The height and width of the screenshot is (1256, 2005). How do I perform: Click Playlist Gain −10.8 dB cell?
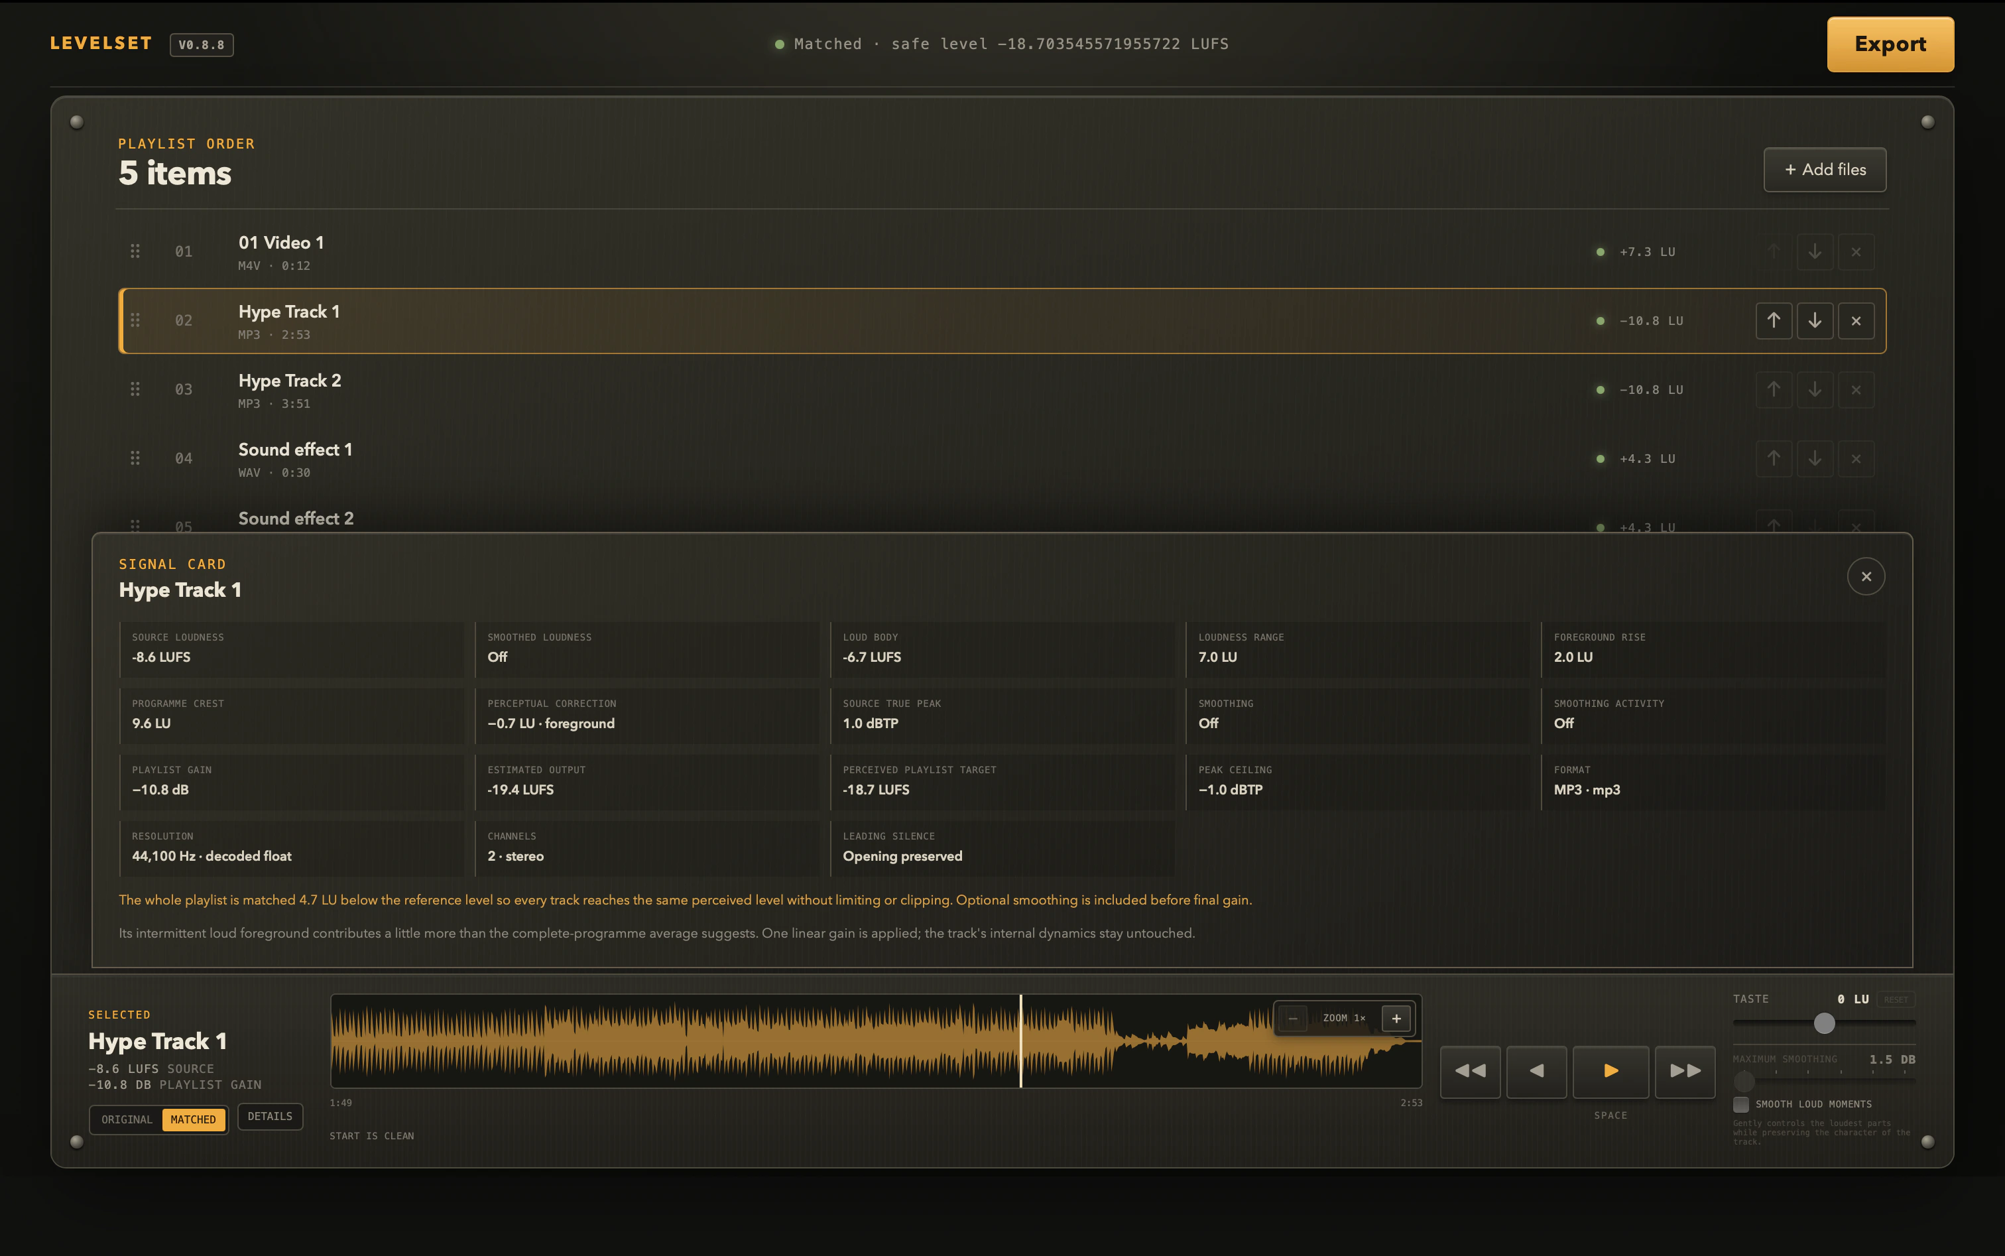click(x=292, y=783)
